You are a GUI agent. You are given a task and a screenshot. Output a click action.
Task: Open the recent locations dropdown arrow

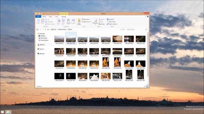pyautogui.click(x=43, y=29)
